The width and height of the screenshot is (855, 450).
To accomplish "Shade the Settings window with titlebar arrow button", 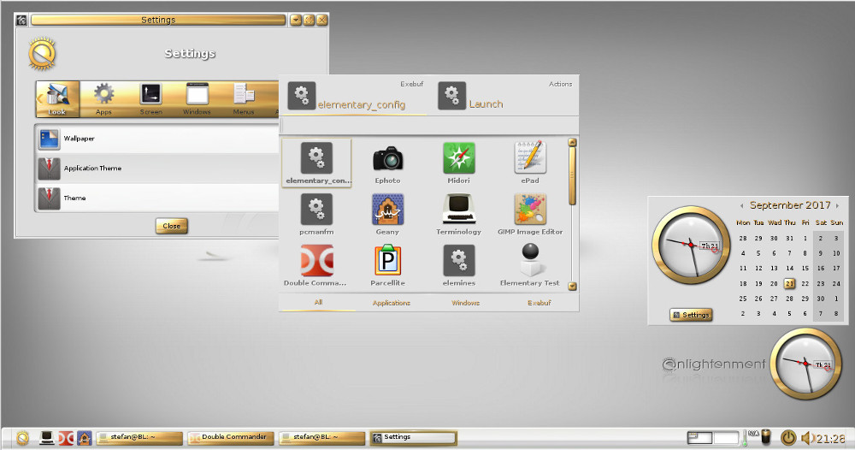I will point(296,21).
